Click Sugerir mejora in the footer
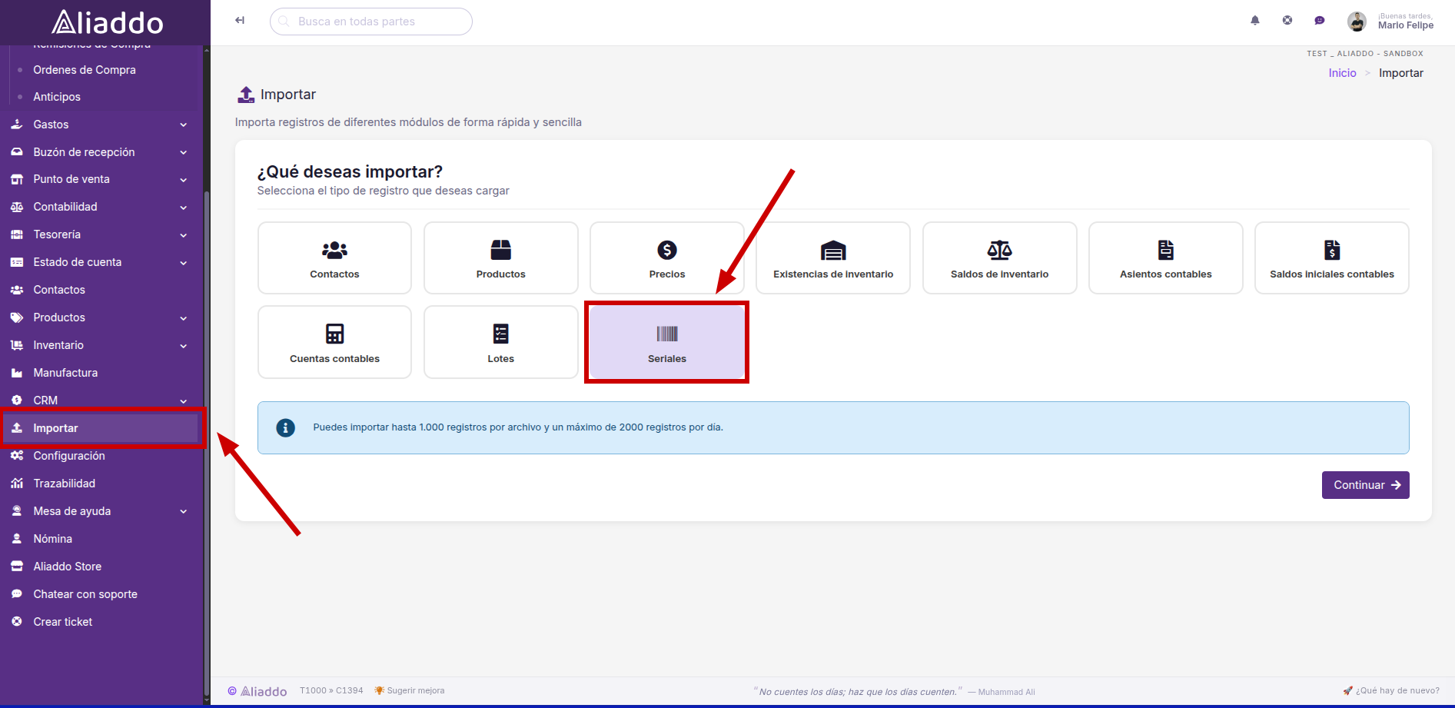This screenshot has height=708, width=1455. [x=410, y=690]
